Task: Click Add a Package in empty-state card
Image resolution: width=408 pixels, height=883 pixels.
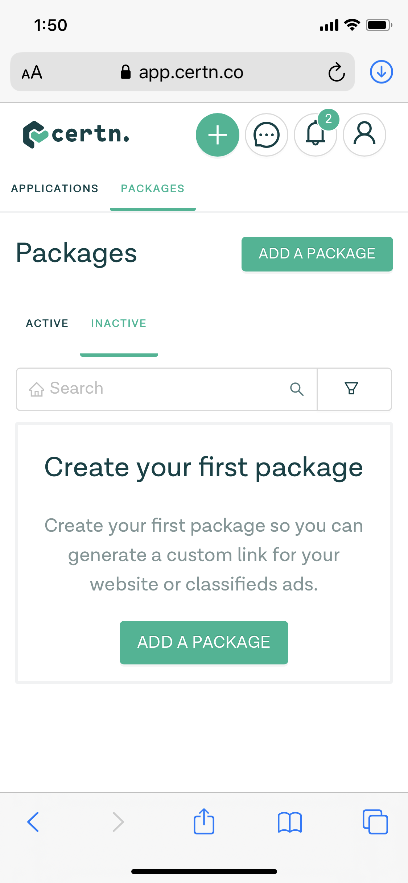Action: click(204, 642)
